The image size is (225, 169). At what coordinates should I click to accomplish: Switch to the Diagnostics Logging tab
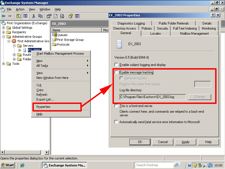[131, 23]
